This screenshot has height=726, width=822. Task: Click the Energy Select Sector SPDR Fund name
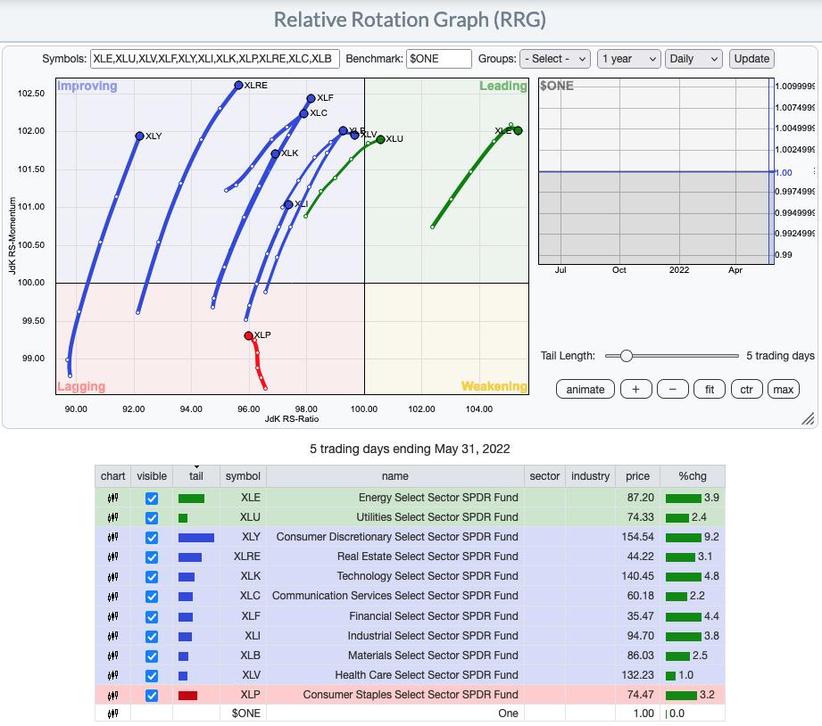point(438,498)
